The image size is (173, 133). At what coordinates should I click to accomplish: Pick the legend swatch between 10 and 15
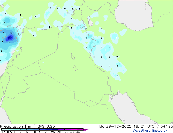coord(36,129)
